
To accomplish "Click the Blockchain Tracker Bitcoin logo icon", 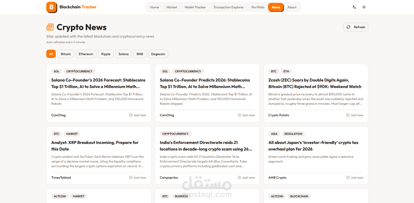I will click(52, 7).
